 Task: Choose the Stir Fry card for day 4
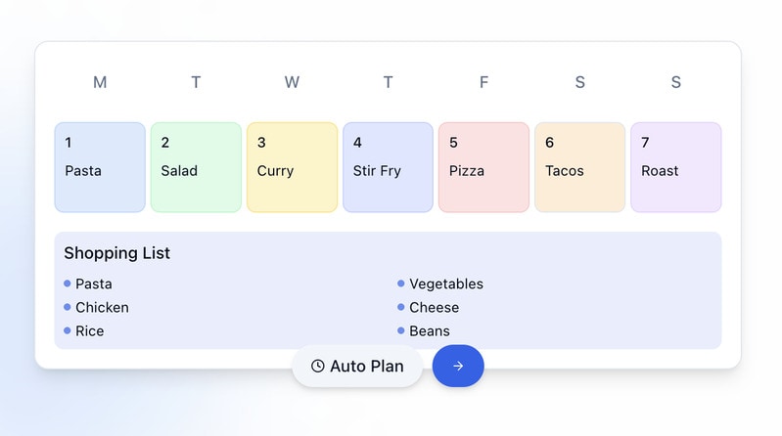pos(388,167)
